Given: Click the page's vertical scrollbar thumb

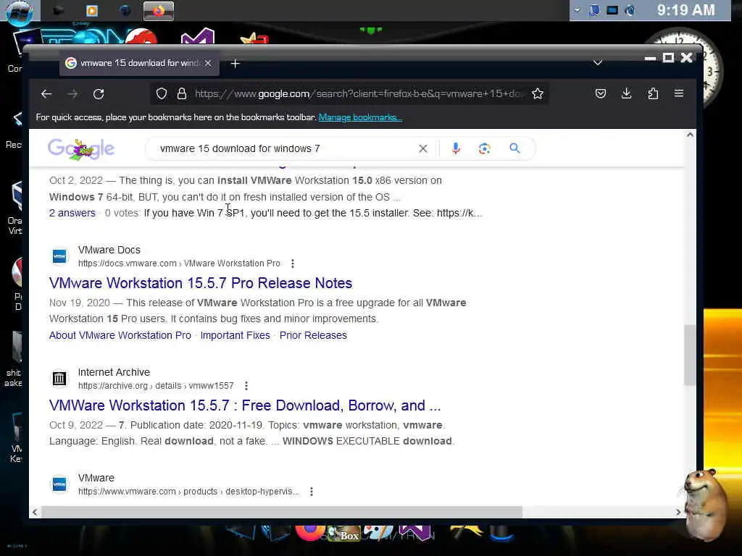Looking at the screenshot, I should click(690, 355).
